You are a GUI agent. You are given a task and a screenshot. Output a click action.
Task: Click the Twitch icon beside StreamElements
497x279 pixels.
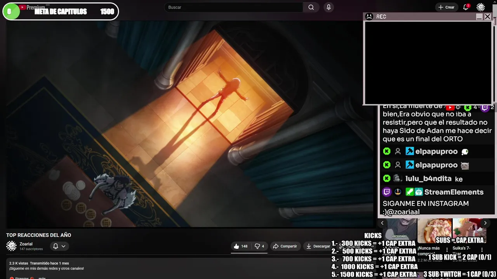[x=387, y=192]
